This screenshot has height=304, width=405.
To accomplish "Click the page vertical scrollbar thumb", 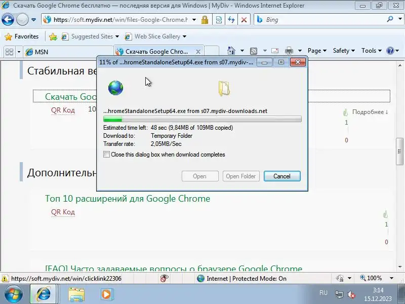I will pyautogui.click(x=399, y=151).
